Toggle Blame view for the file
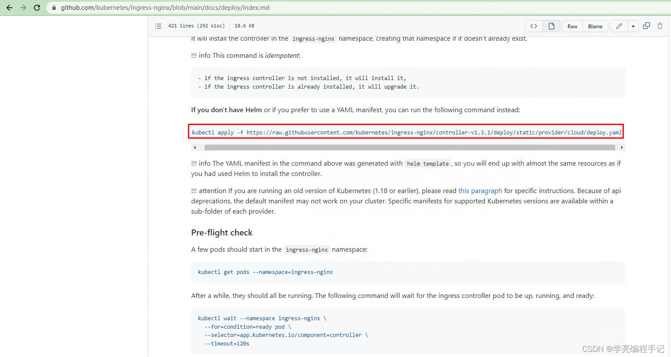The image size is (671, 357). 595,26
